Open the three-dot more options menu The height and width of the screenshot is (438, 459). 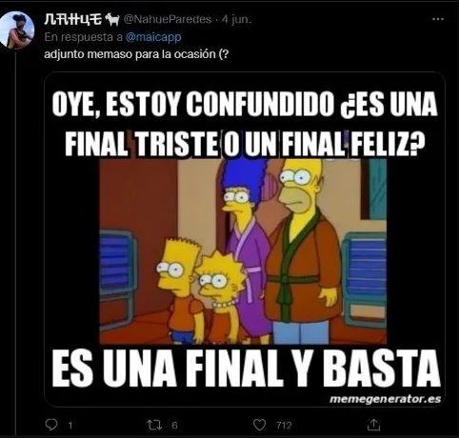[438, 19]
